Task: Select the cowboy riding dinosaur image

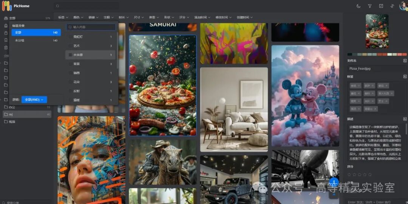Action: 162,162
